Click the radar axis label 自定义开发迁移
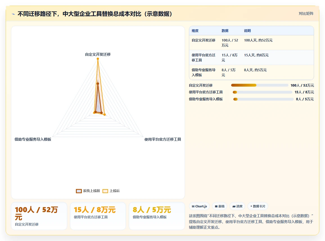Screen dimensions: 325x241 [98, 54]
